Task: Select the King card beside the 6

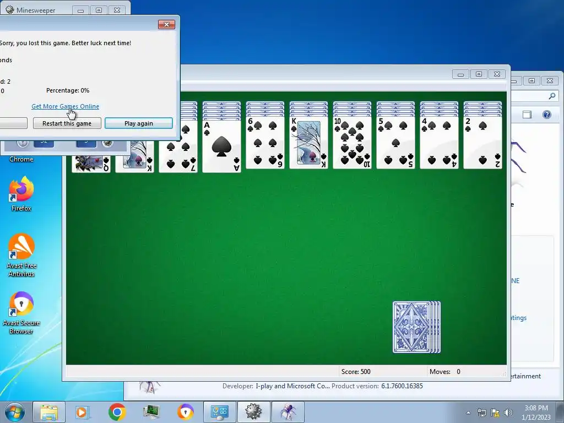Action: pos(308,143)
